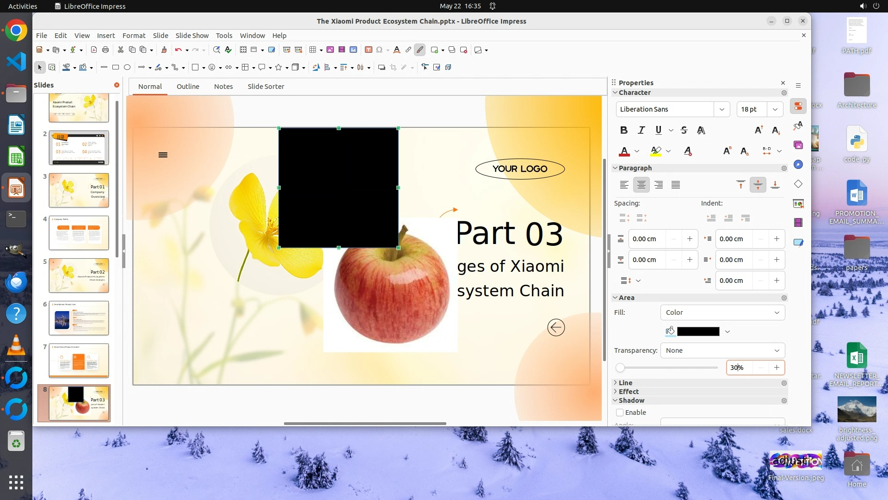Toggle center paragraph alignment
Screen dimensions: 888x500
point(641,185)
